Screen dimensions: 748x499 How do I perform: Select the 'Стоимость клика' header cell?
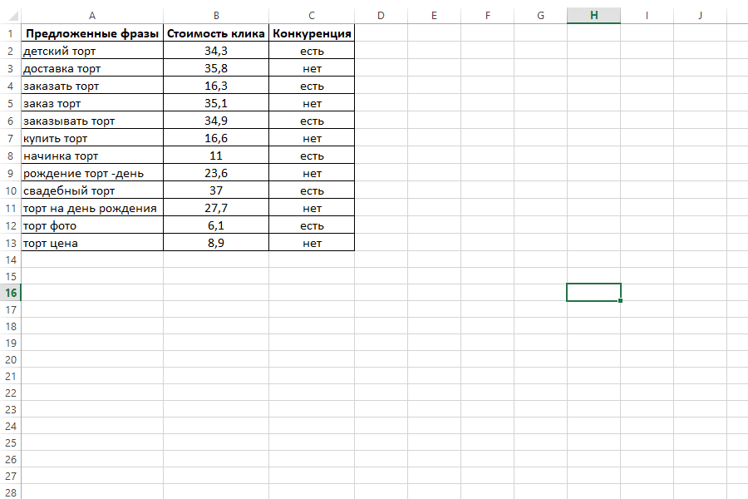216,34
